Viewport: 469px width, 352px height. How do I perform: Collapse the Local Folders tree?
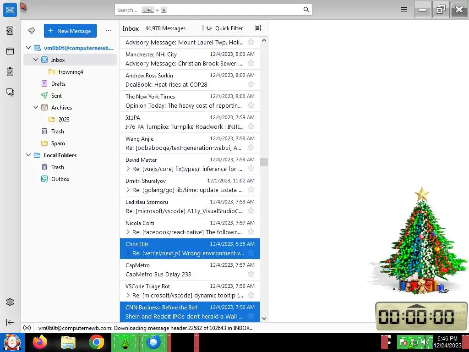click(x=28, y=155)
